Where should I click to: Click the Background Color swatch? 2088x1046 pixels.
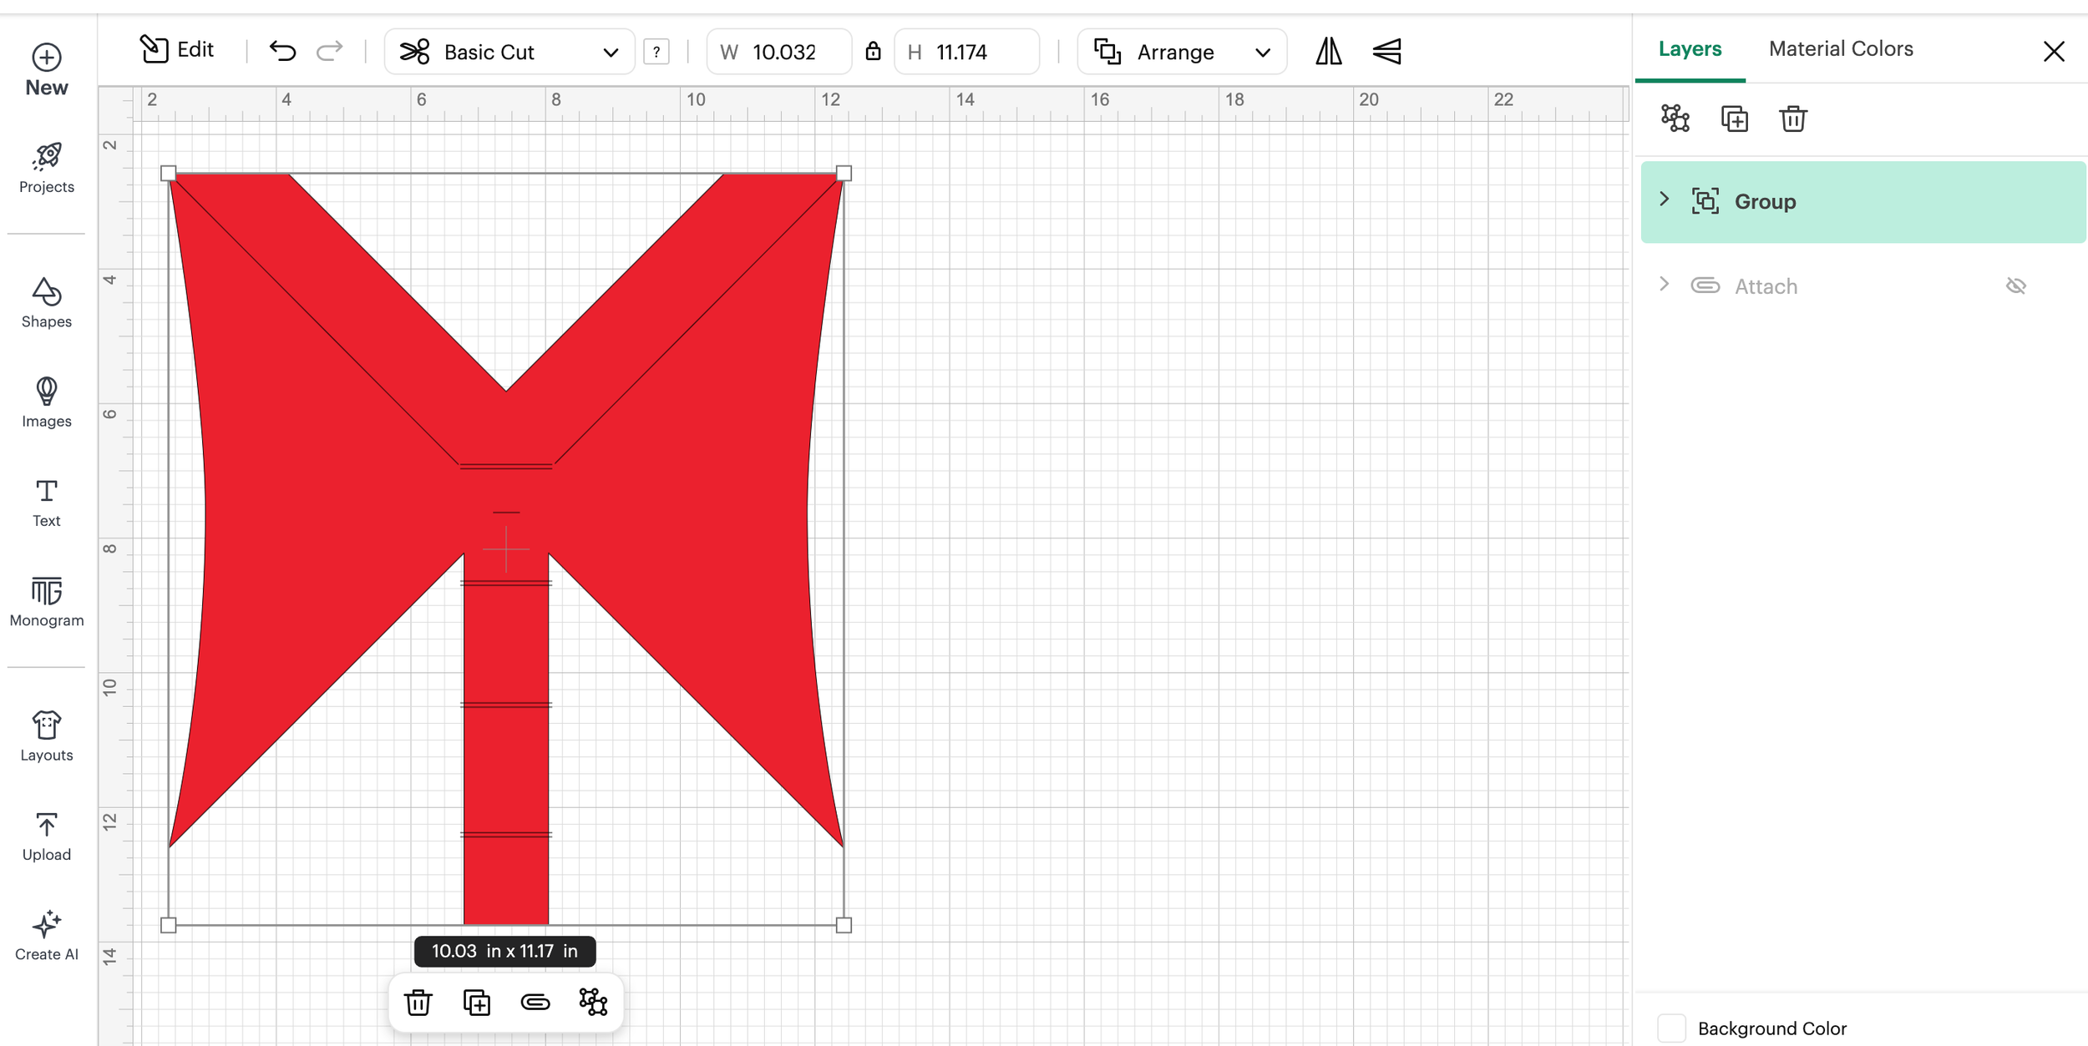pos(1671,1028)
